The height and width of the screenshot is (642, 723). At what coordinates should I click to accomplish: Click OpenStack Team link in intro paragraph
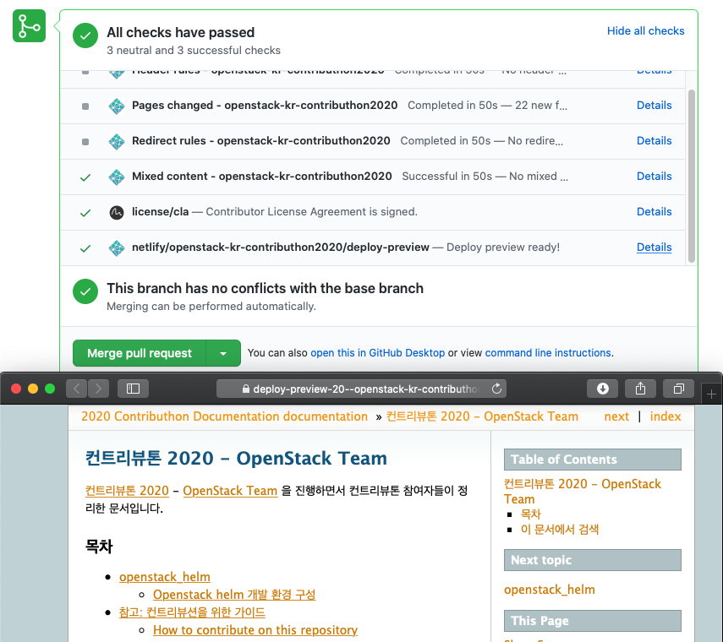pos(230,491)
